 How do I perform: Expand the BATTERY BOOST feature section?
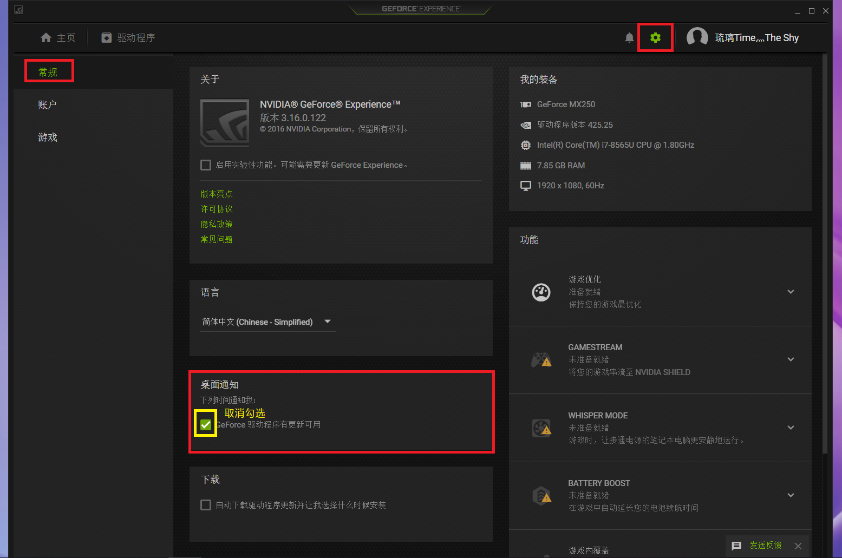coord(791,495)
